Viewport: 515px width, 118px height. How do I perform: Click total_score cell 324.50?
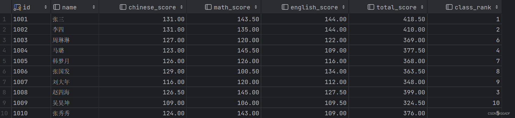click(388, 103)
